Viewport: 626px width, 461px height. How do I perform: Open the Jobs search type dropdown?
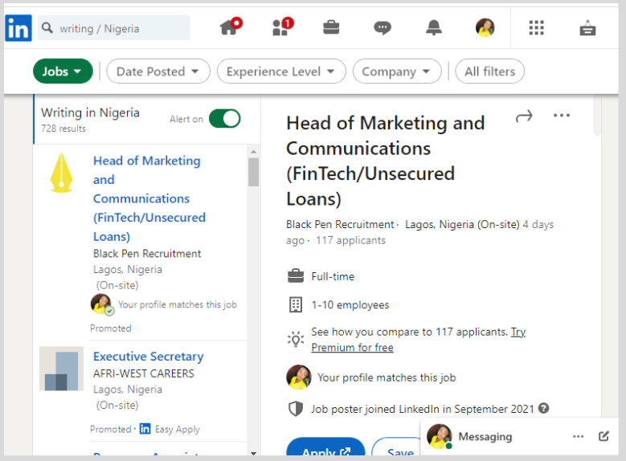(x=63, y=71)
